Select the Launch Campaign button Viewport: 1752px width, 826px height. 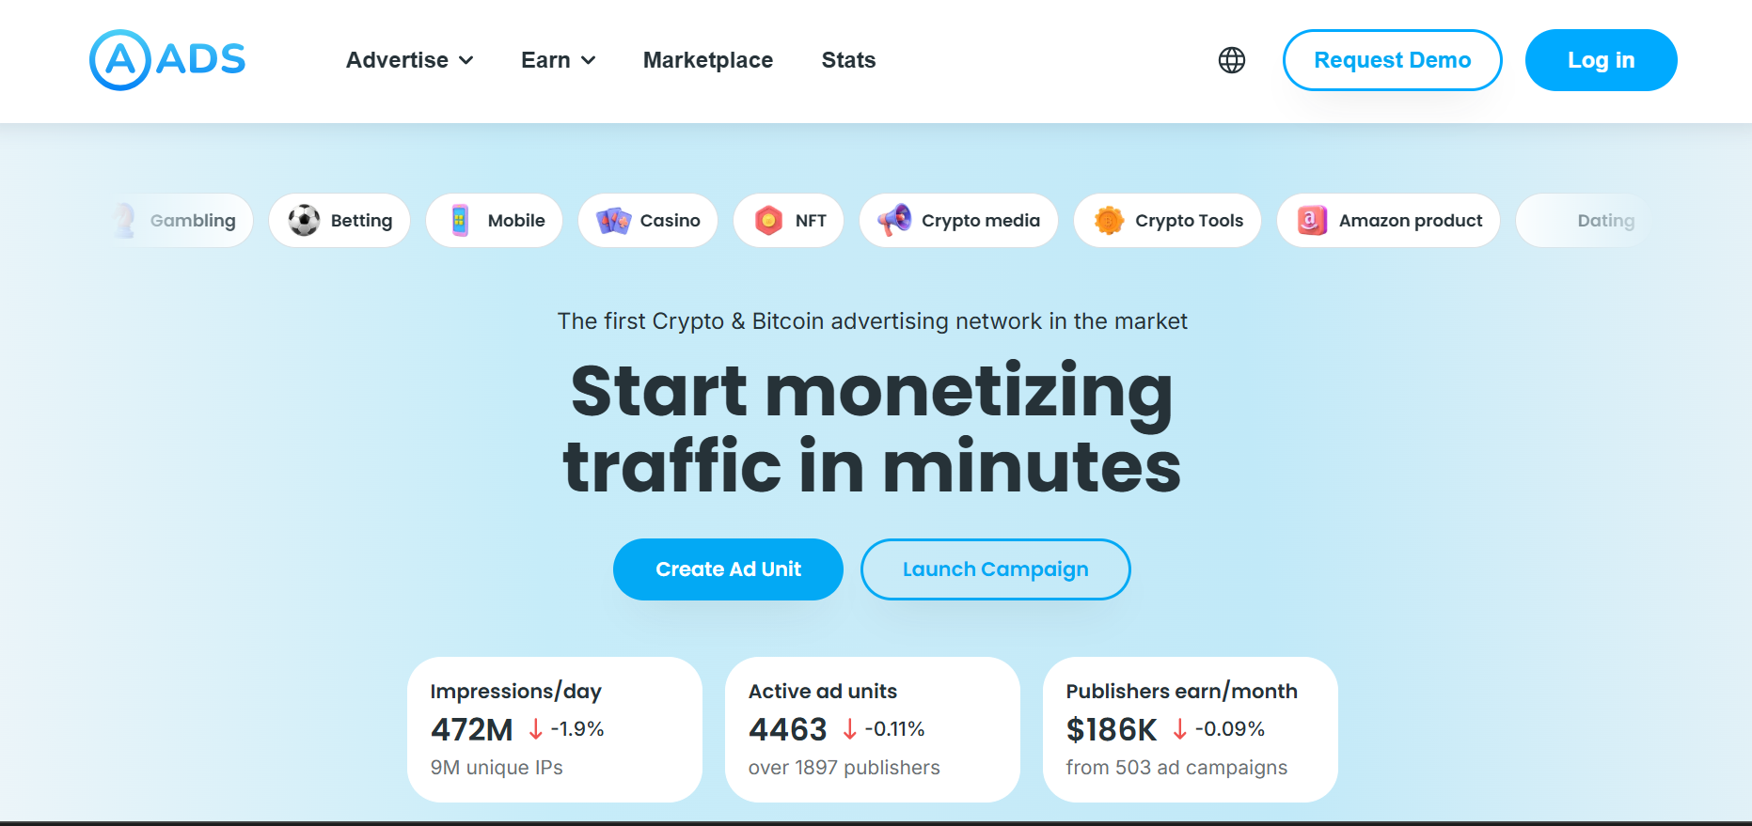(995, 569)
